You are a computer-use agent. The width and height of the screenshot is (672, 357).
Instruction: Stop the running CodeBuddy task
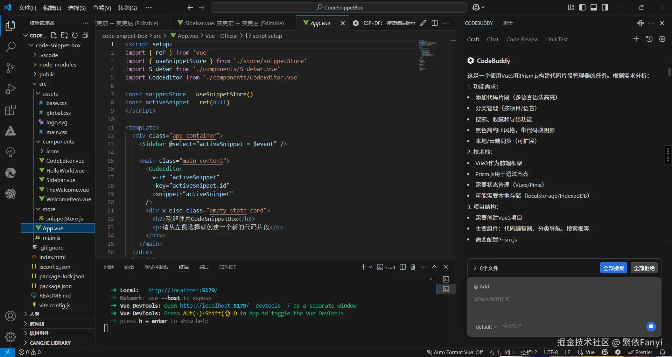click(651, 327)
